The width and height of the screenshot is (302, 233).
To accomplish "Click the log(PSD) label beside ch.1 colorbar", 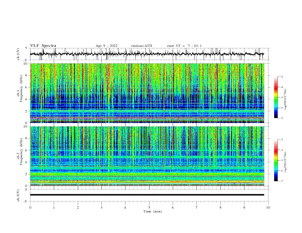I will pyautogui.click(x=286, y=99).
